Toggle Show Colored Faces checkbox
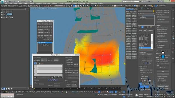This screenshot has width=175, height=98. [x=157, y=30]
